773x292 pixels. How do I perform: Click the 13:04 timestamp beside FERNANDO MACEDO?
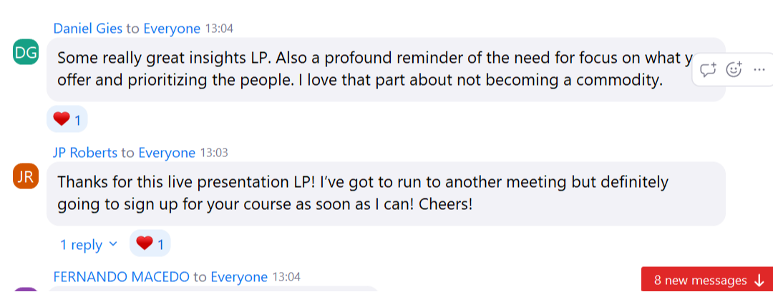[x=286, y=277]
